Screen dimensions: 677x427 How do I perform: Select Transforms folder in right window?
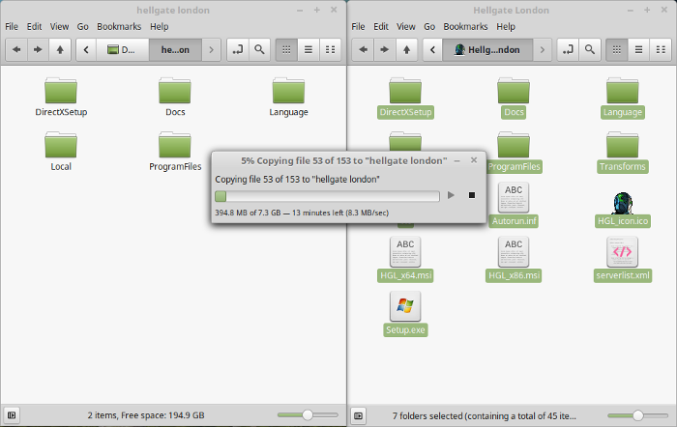622,153
